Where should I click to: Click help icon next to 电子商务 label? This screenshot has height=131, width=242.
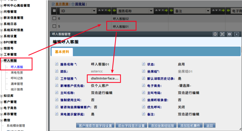[x=143, y=86]
